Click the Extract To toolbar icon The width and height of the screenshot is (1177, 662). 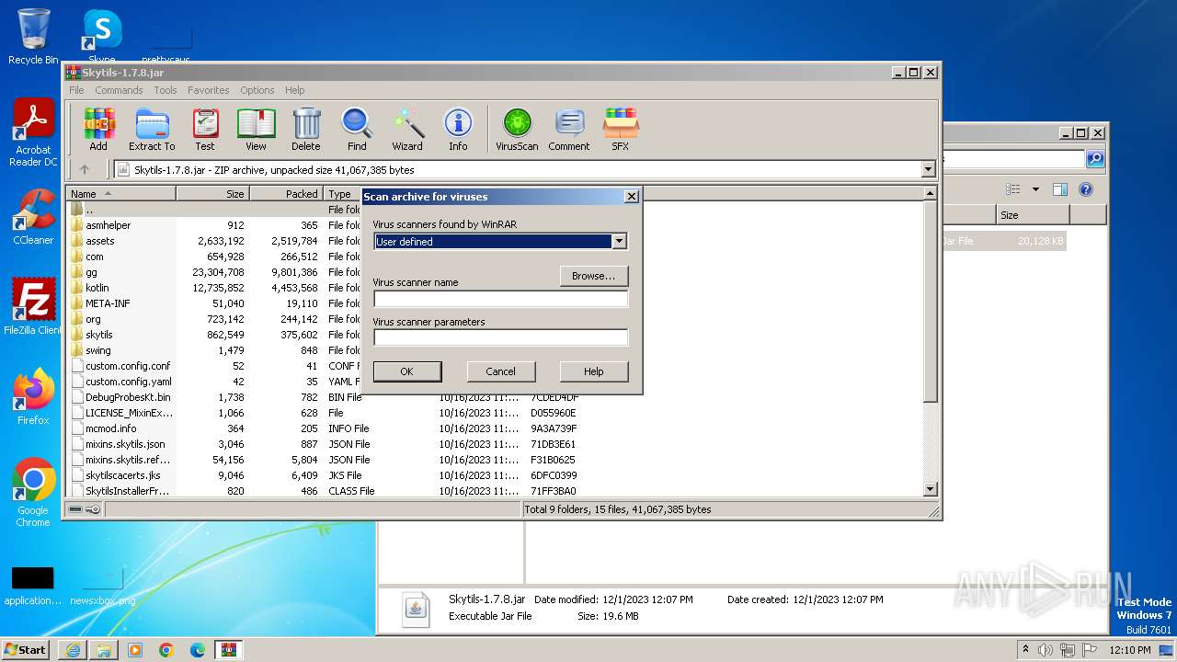point(152,130)
